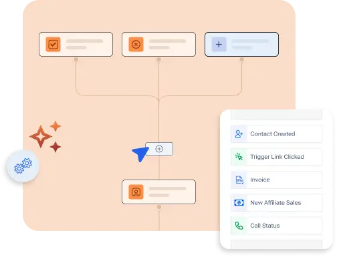
Task: Choose the Invoice trigger
Action: tap(276, 180)
